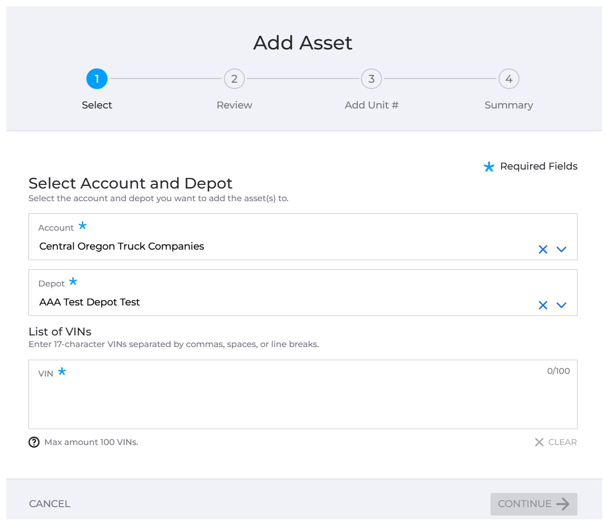Click the help icon beside Max amount
This screenshot has width=607, height=524.
34,442
